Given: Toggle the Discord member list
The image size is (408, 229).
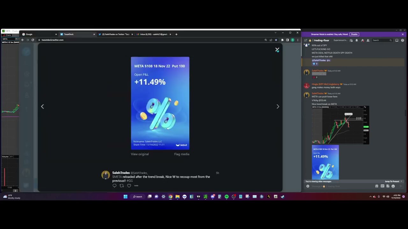Looking at the screenshot, I should point(368,40).
